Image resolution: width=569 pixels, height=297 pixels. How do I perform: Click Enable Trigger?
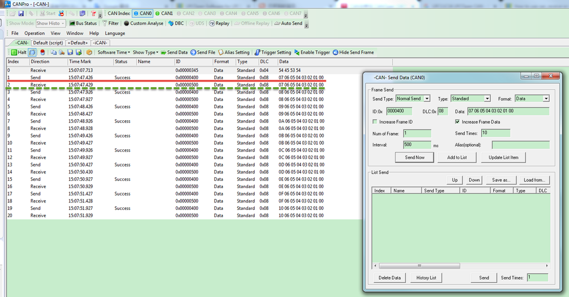point(312,52)
